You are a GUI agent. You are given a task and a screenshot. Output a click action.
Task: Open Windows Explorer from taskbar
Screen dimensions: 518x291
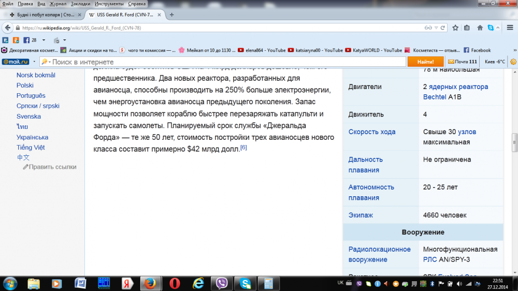[33, 283]
